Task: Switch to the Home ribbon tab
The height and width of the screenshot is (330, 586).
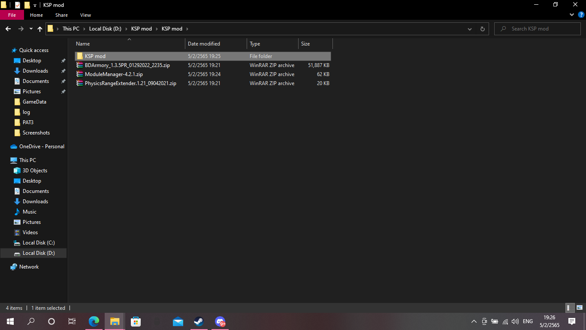Action: [36, 15]
